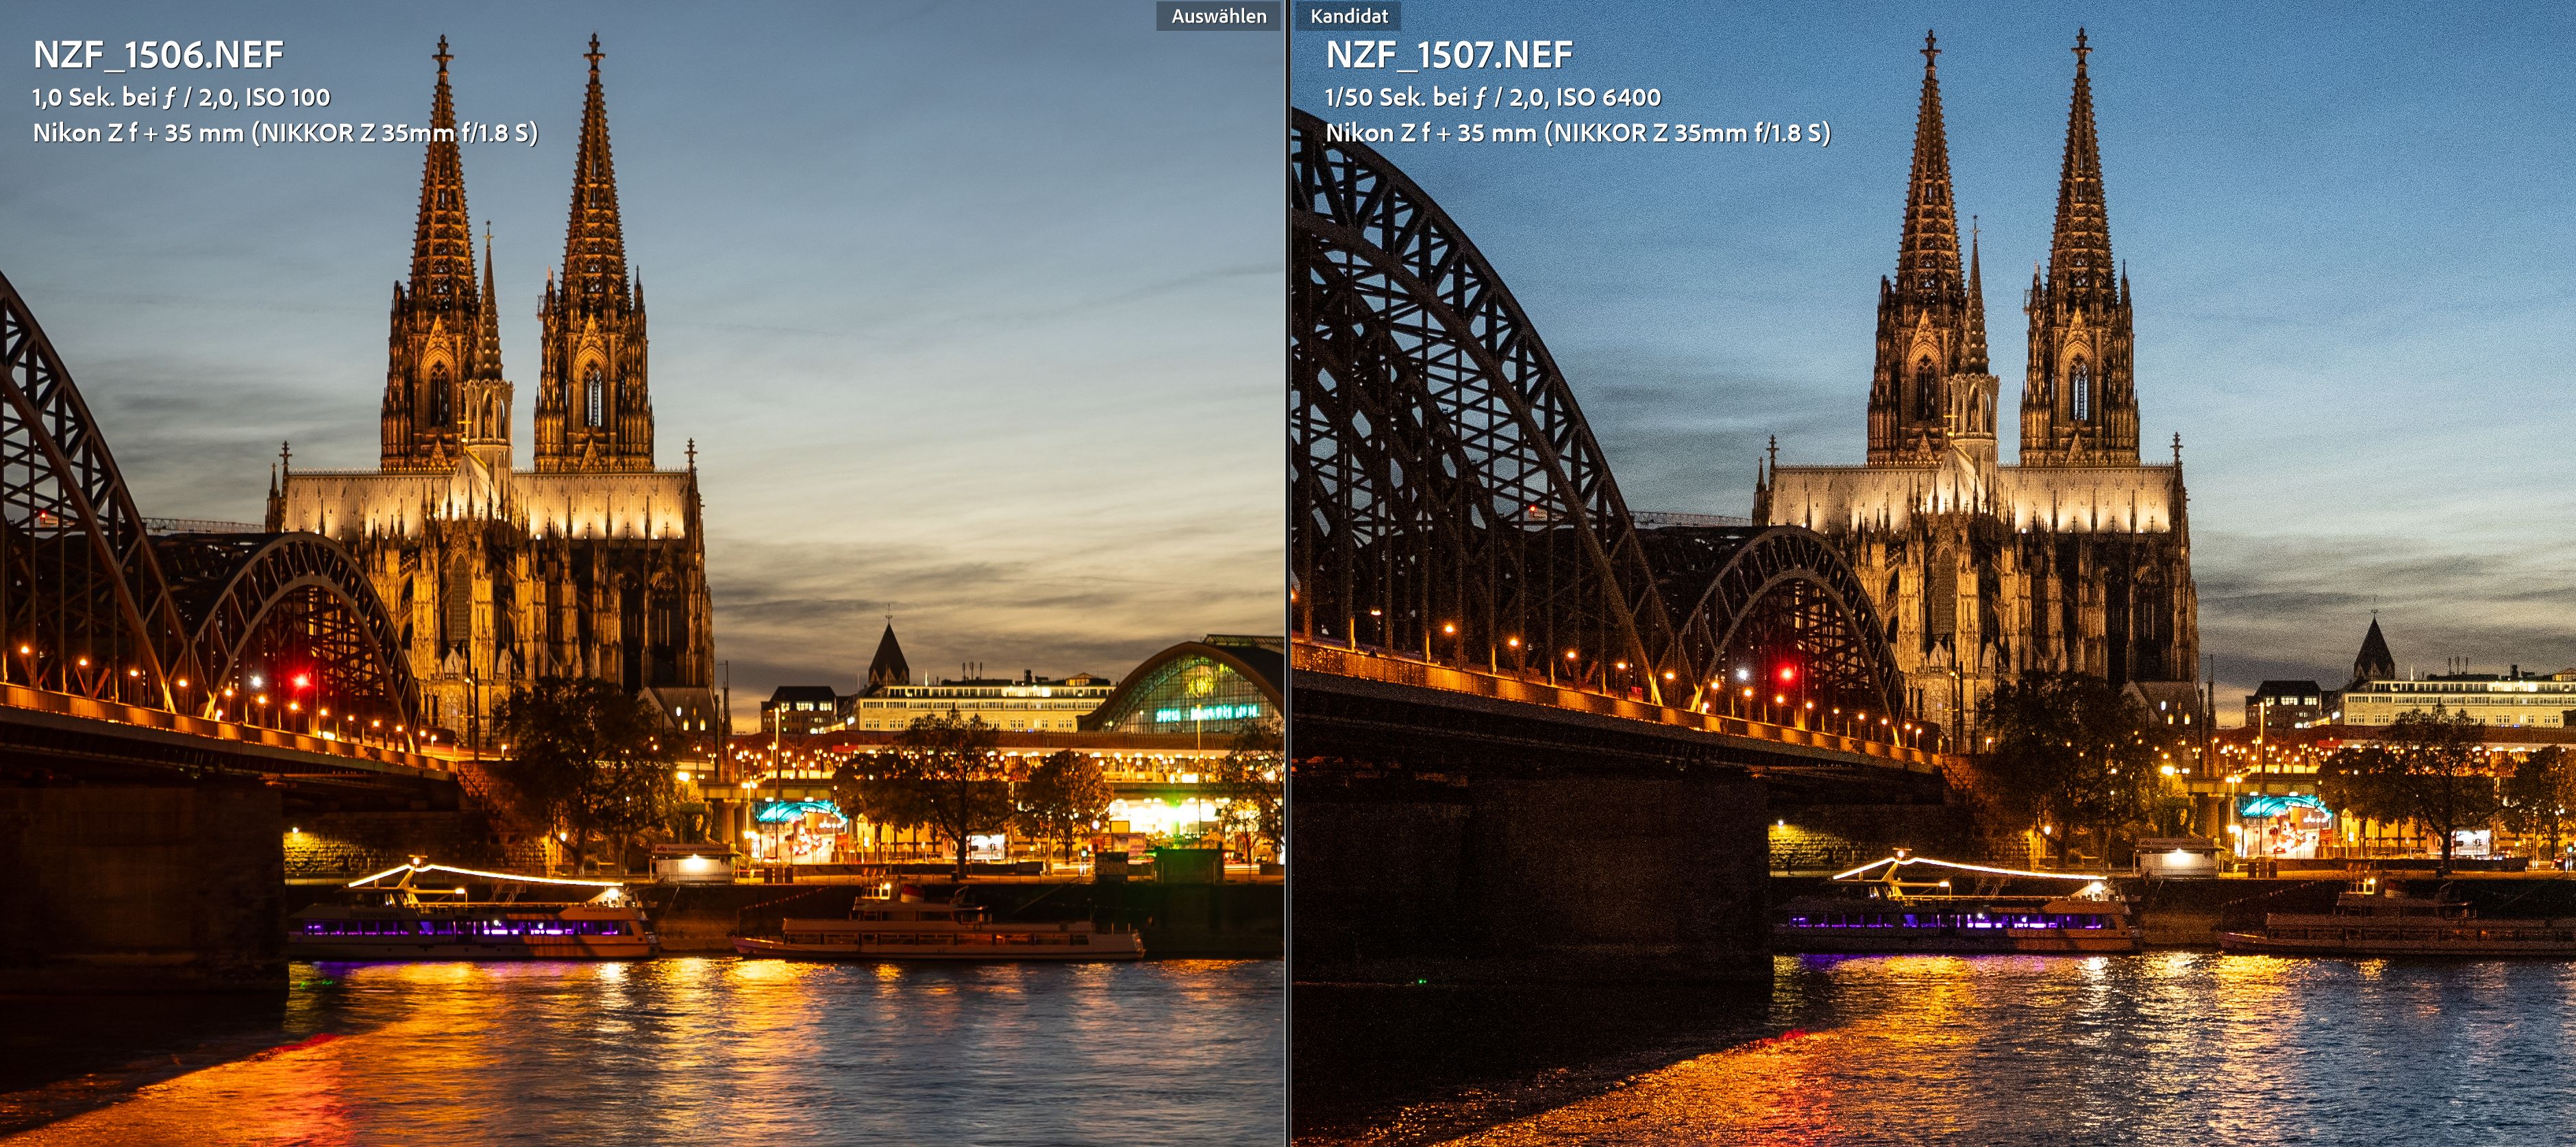The width and height of the screenshot is (2576, 1147).
Task: Click the Auswählen label on left pane
Action: click(x=1218, y=16)
